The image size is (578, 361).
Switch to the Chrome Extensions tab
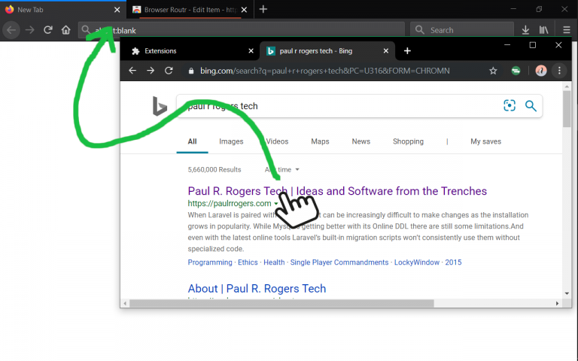click(192, 51)
